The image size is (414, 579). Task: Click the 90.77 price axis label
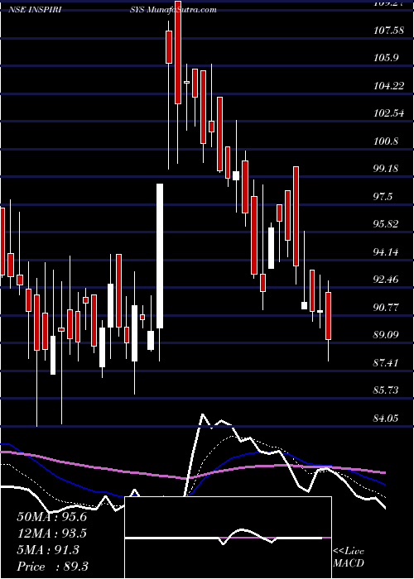click(387, 307)
